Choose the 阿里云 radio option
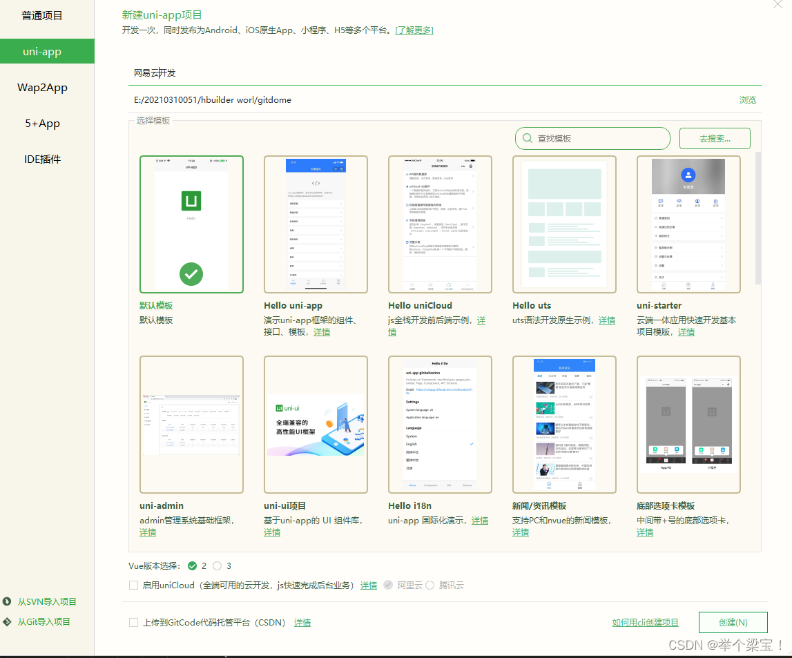Screen dimensions: 792x658 [388, 586]
